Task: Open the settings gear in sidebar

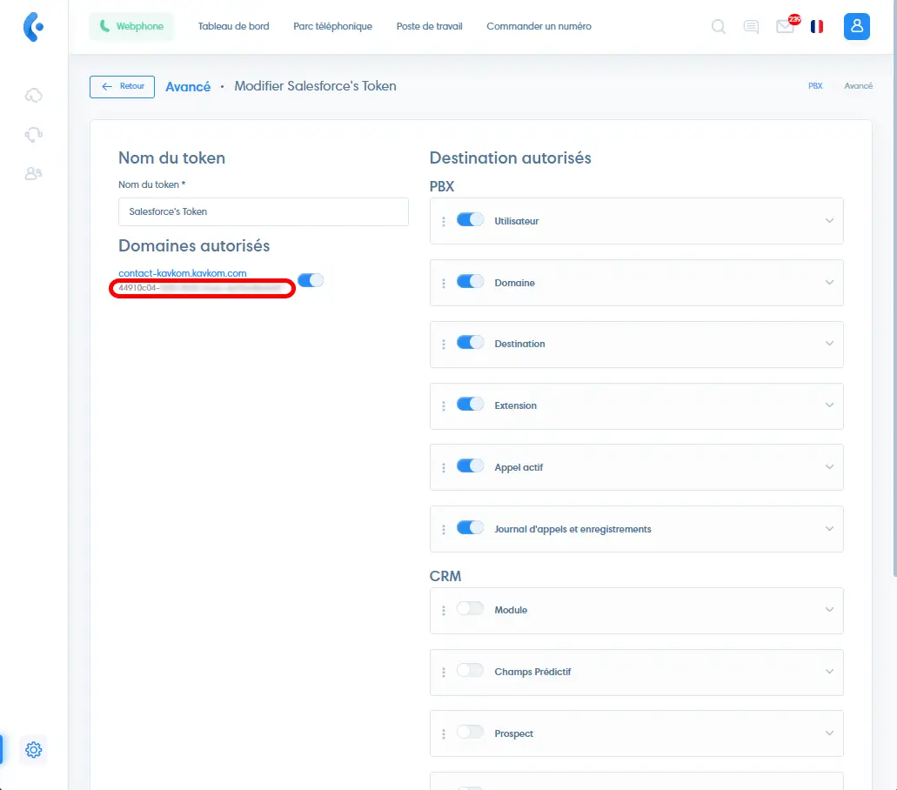Action: 34,749
